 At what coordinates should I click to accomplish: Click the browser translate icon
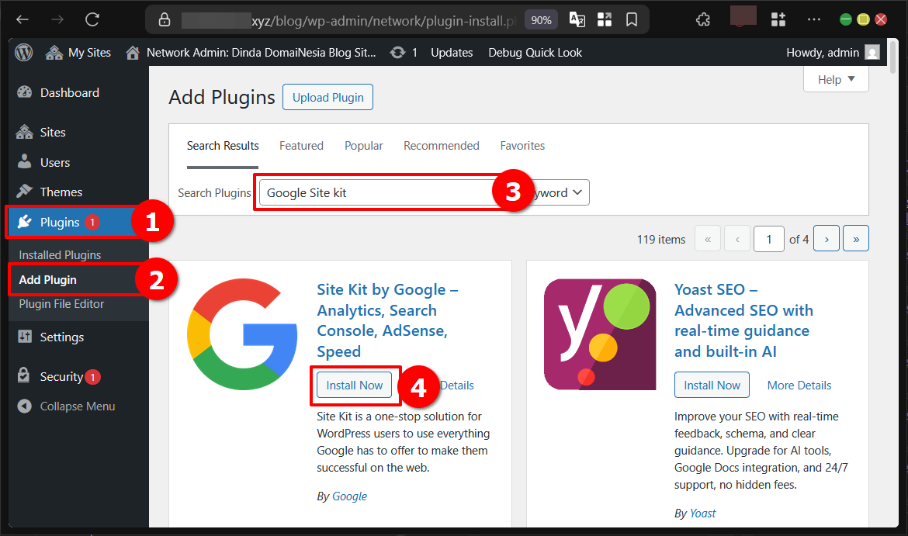[577, 19]
